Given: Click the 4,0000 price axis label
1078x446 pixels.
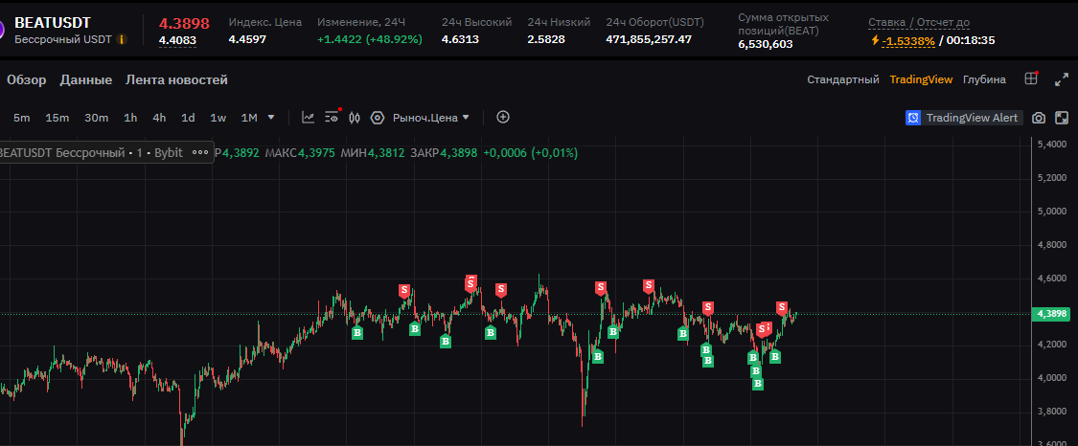Looking at the screenshot, I should (1051, 378).
